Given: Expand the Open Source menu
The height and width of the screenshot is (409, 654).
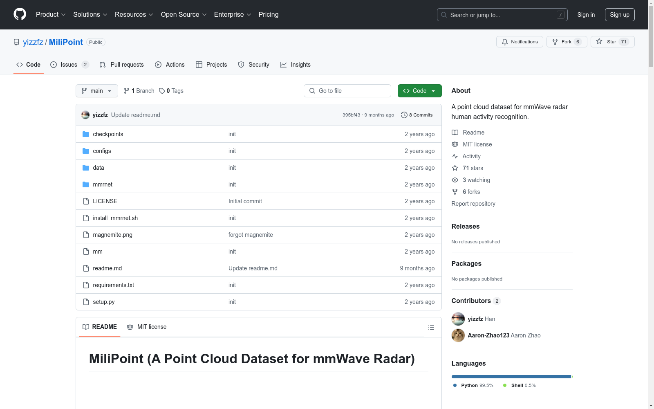Looking at the screenshot, I should pos(184,14).
